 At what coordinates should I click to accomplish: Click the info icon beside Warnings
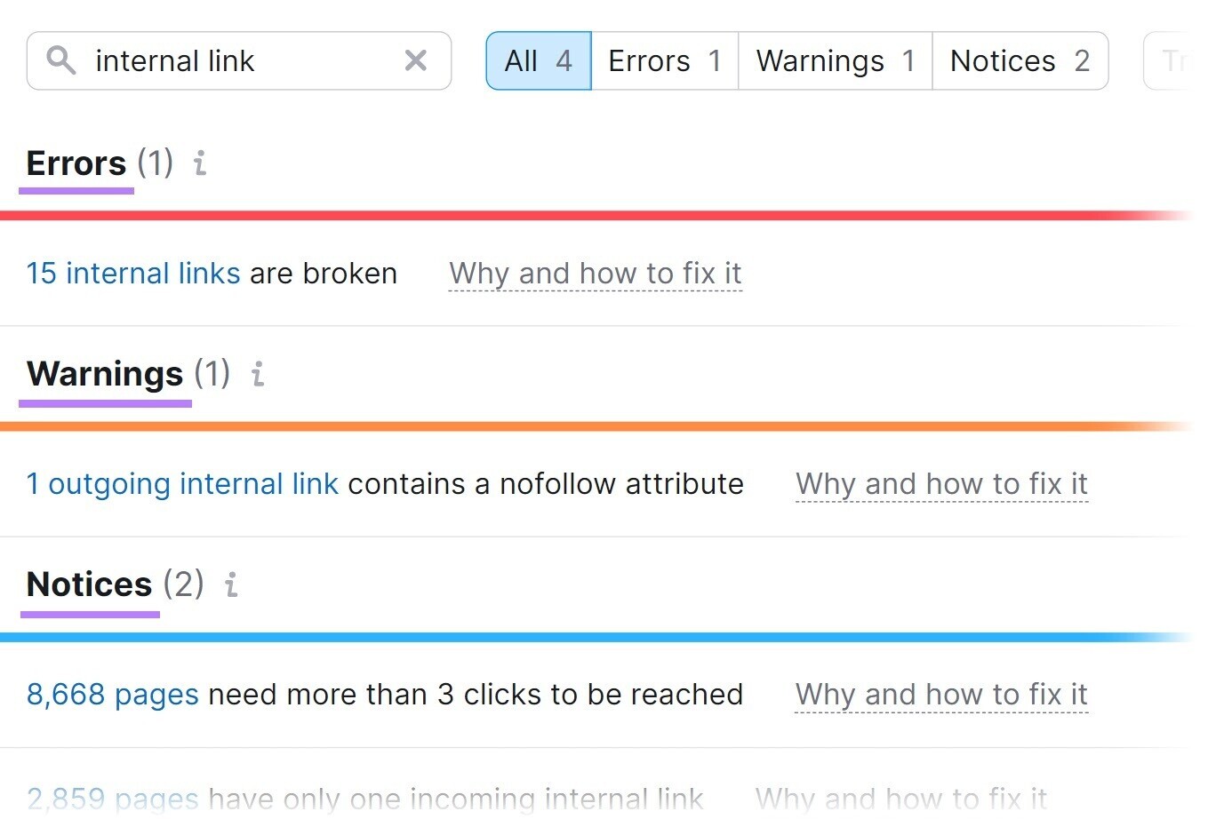257,375
